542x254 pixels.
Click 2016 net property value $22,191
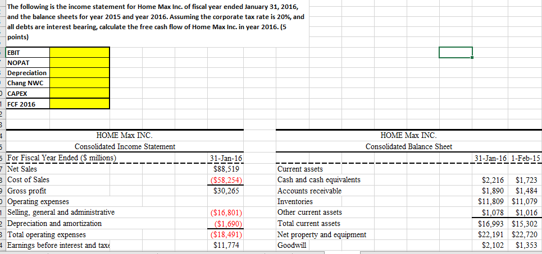click(491, 235)
